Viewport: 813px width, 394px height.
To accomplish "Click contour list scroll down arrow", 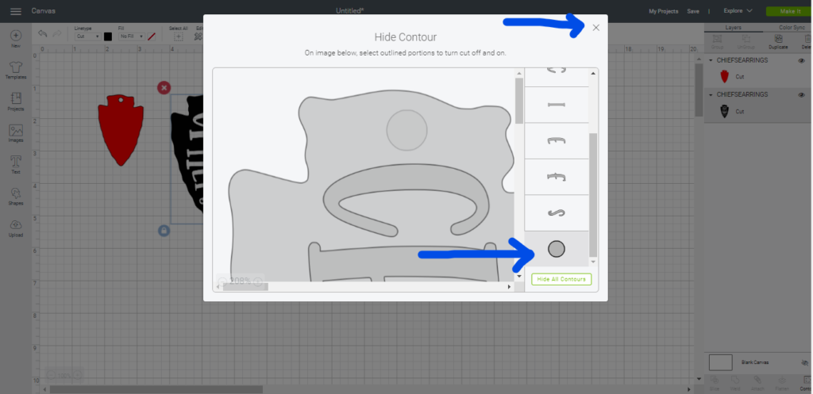I will pos(593,262).
